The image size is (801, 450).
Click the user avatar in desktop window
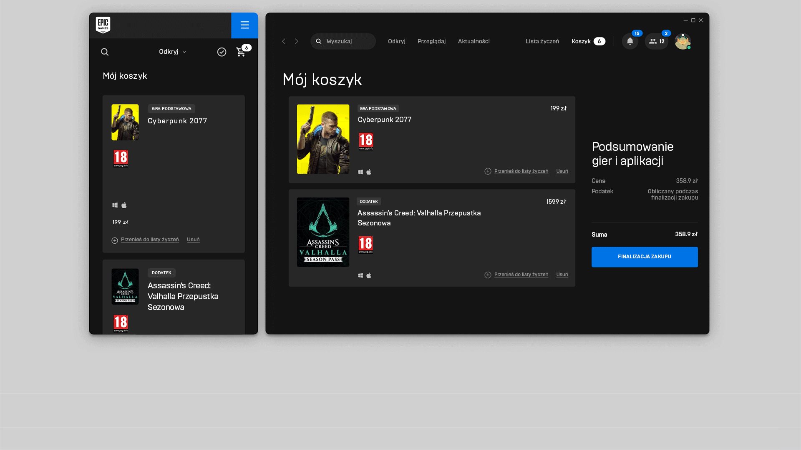pyautogui.click(x=683, y=41)
